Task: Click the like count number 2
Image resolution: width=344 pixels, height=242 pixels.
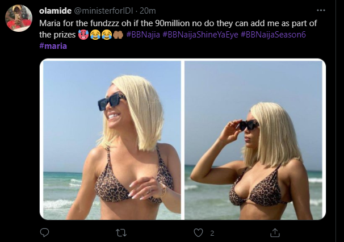Action: coord(212,233)
